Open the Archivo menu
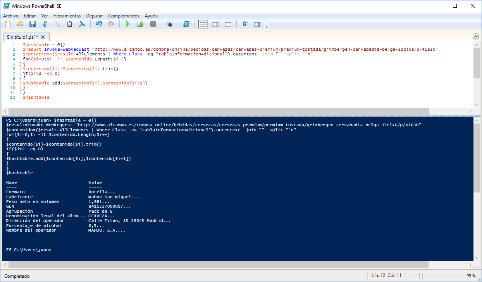482x282 pixels. [x=11, y=16]
